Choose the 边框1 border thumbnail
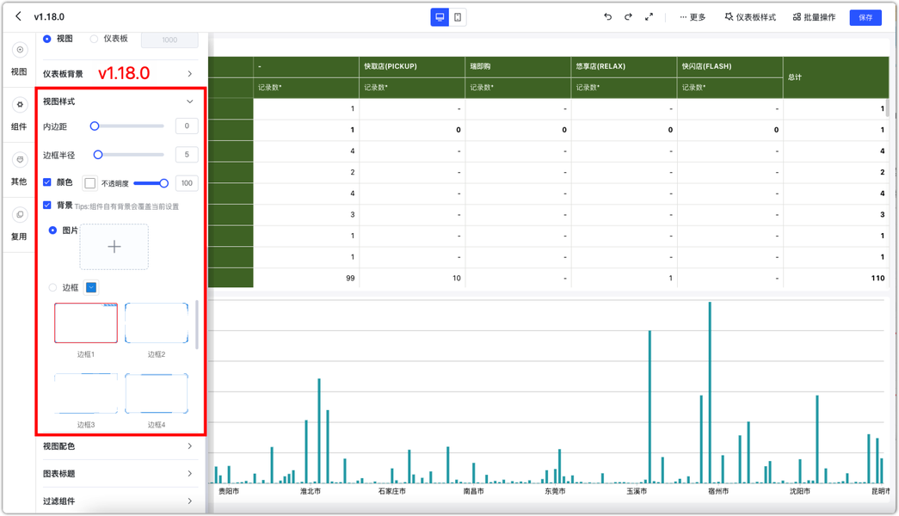899x516 pixels. pyautogui.click(x=86, y=323)
